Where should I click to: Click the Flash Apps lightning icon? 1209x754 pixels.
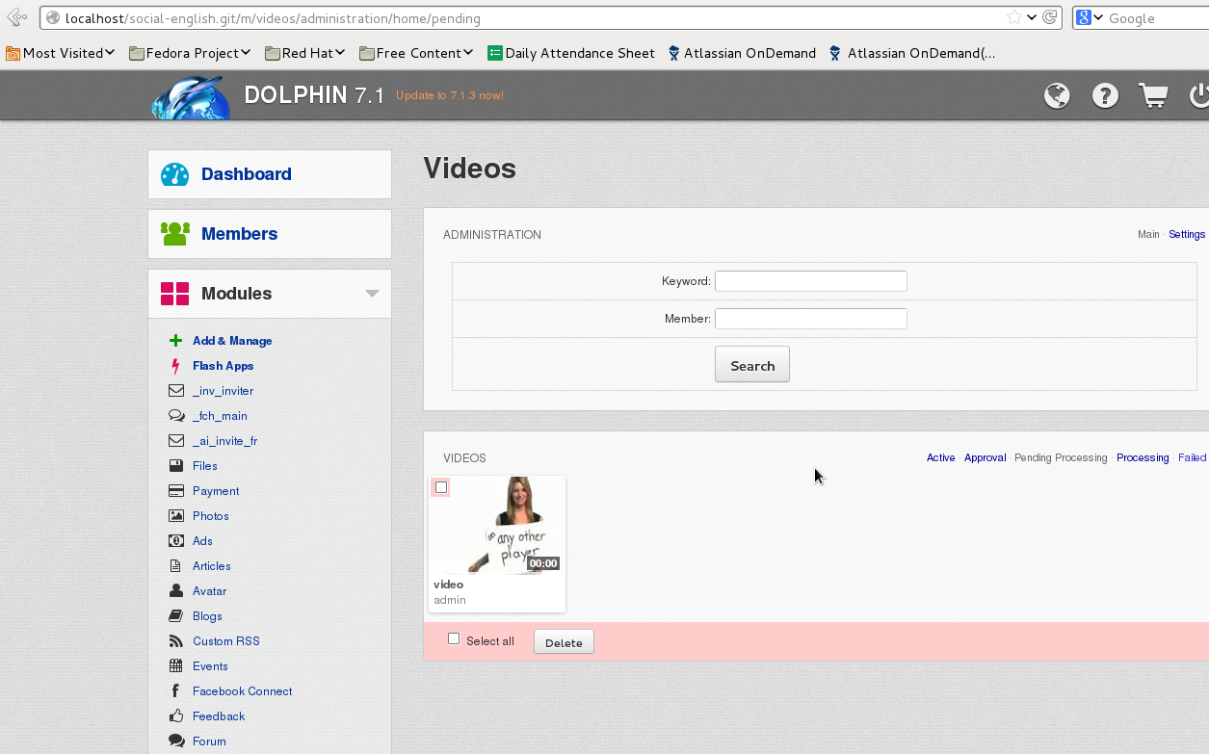175,366
